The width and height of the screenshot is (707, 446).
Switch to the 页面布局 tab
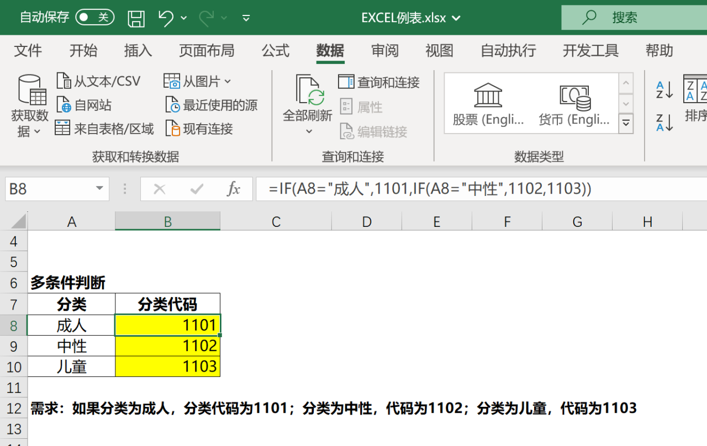click(207, 51)
